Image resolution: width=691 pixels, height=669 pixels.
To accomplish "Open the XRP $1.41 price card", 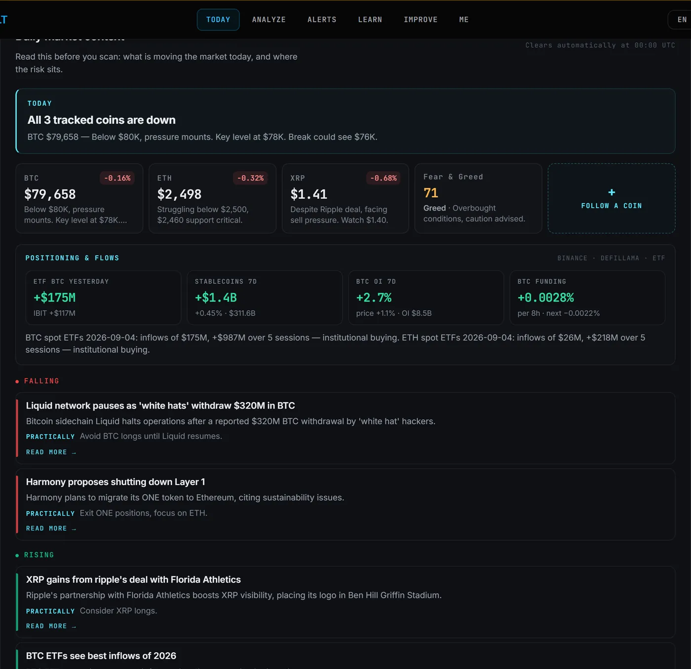I will click(x=345, y=198).
